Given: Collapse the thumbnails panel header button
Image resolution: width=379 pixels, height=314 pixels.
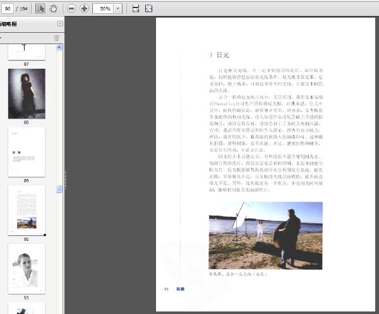Looking at the screenshot, I should click(60, 24).
